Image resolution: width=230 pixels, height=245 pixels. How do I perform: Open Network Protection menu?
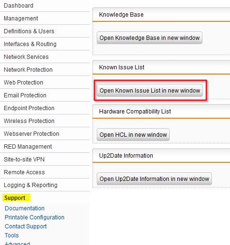tap(45, 70)
